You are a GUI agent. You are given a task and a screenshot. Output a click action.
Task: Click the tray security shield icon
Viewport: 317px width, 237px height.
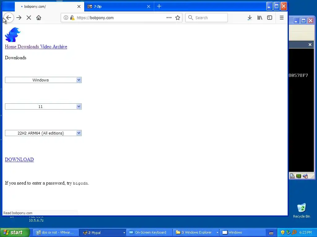pyautogui.click(x=283, y=232)
